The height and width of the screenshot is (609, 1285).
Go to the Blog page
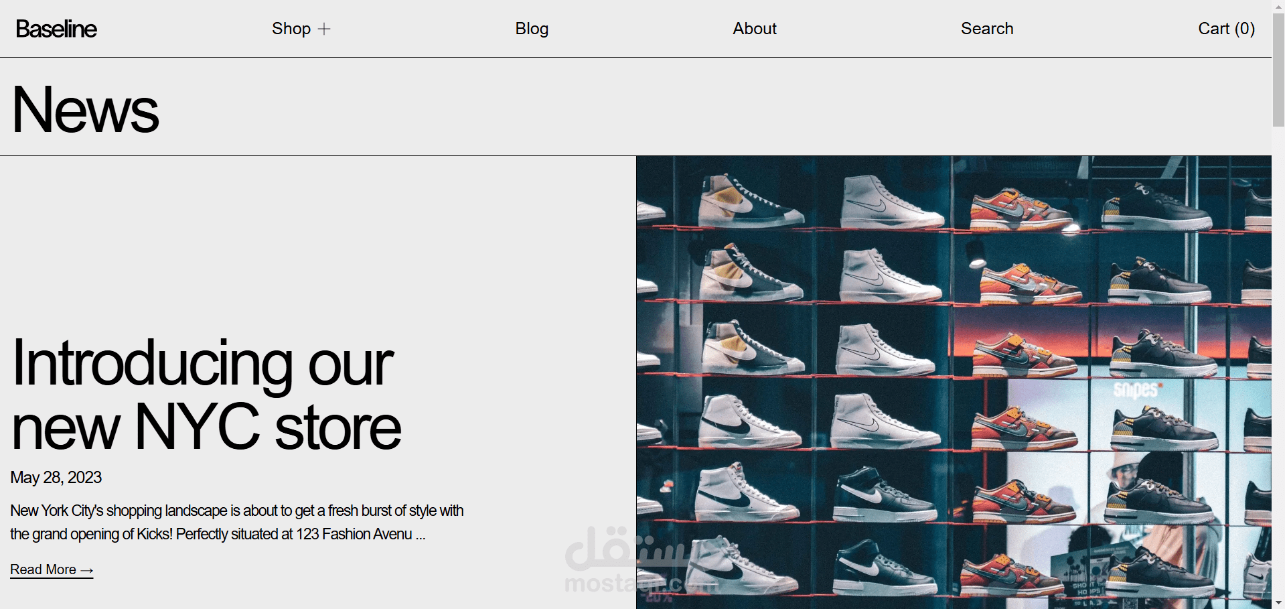click(x=532, y=29)
